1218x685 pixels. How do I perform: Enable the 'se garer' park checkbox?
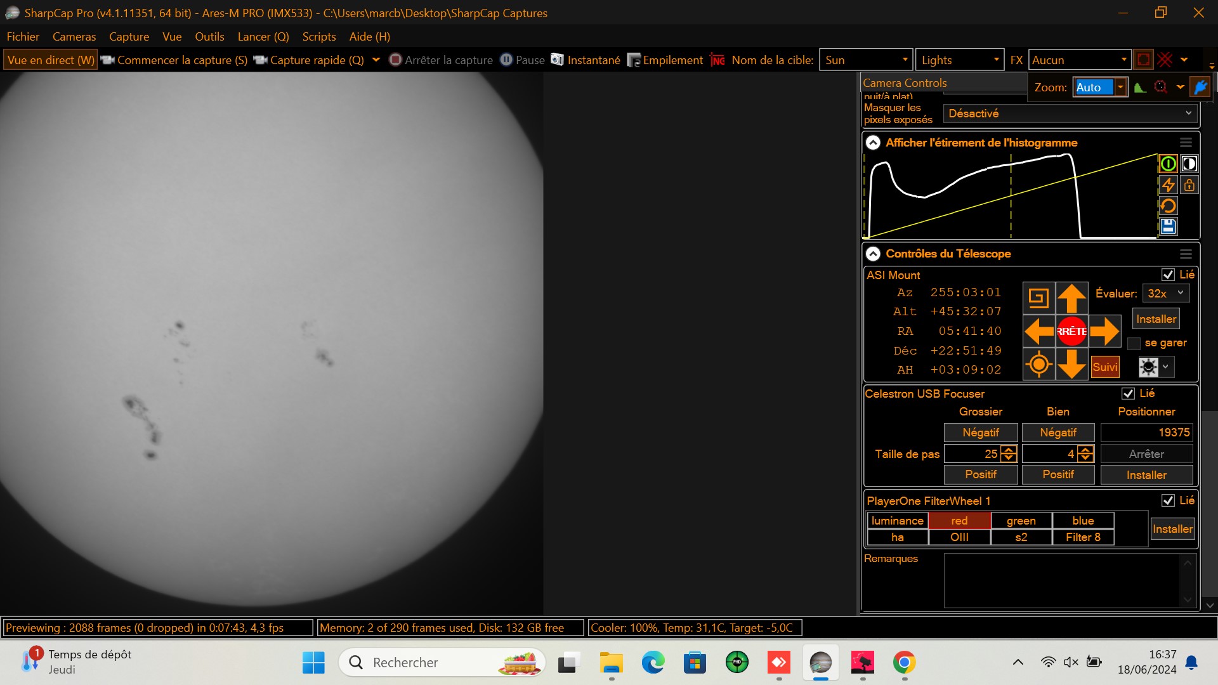(1134, 343)
